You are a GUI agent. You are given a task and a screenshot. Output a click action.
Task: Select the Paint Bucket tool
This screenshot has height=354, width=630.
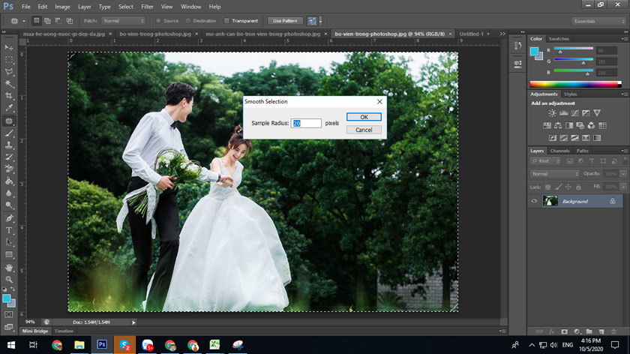pos(9,181)
